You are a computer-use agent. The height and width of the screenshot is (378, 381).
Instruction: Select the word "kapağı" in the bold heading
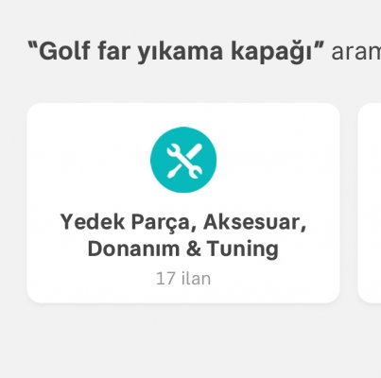click(x=271, y=52)
